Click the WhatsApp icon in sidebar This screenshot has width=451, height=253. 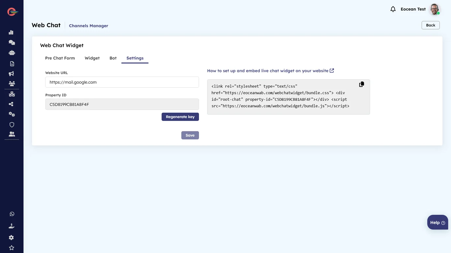pyautogui.click(x=12, y=214)
